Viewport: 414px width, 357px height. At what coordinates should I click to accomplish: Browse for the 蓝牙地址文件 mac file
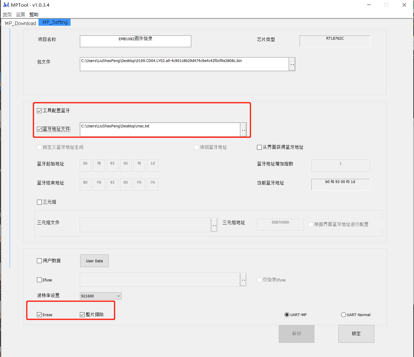point(243,129)
